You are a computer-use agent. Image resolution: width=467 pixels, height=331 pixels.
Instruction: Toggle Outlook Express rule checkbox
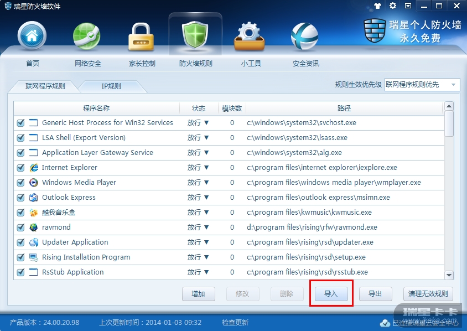(x=20, y=197)
